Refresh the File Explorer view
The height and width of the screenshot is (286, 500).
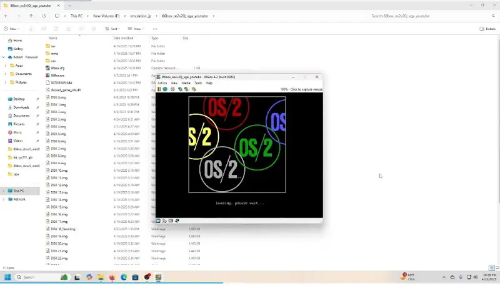44,16
